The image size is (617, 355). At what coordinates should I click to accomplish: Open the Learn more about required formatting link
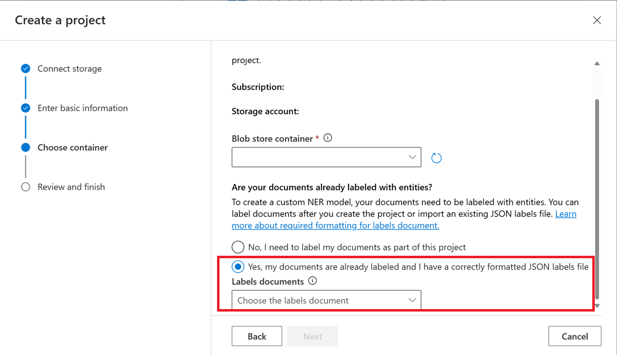click(404, 220)
